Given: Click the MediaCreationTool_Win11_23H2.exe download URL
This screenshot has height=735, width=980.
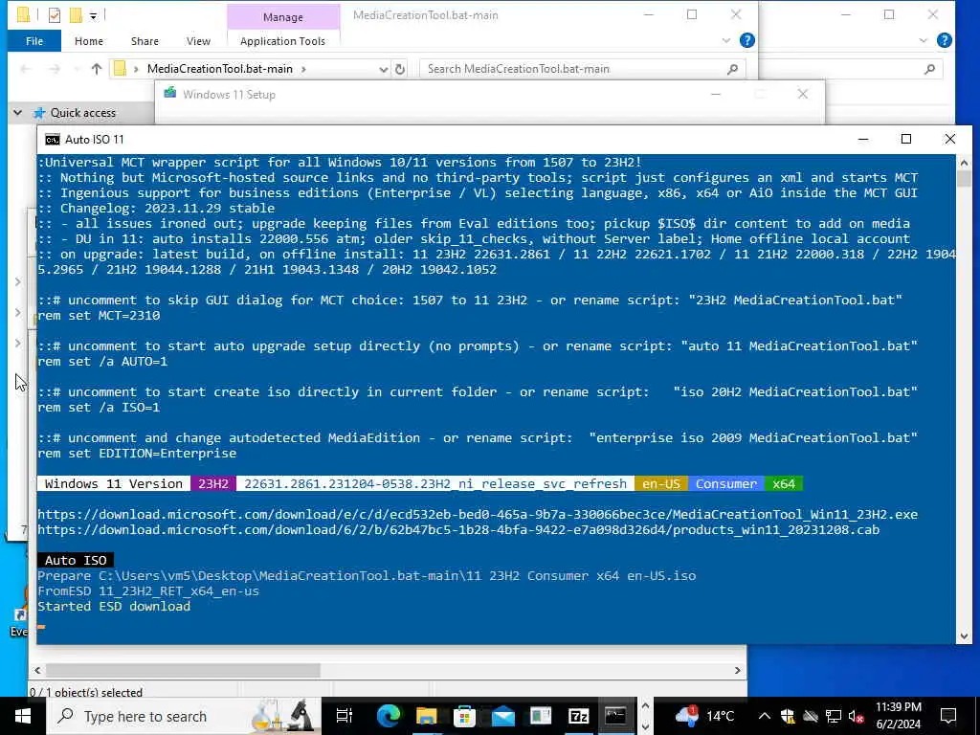Looking at the screenshot, I should pos(478,514).
